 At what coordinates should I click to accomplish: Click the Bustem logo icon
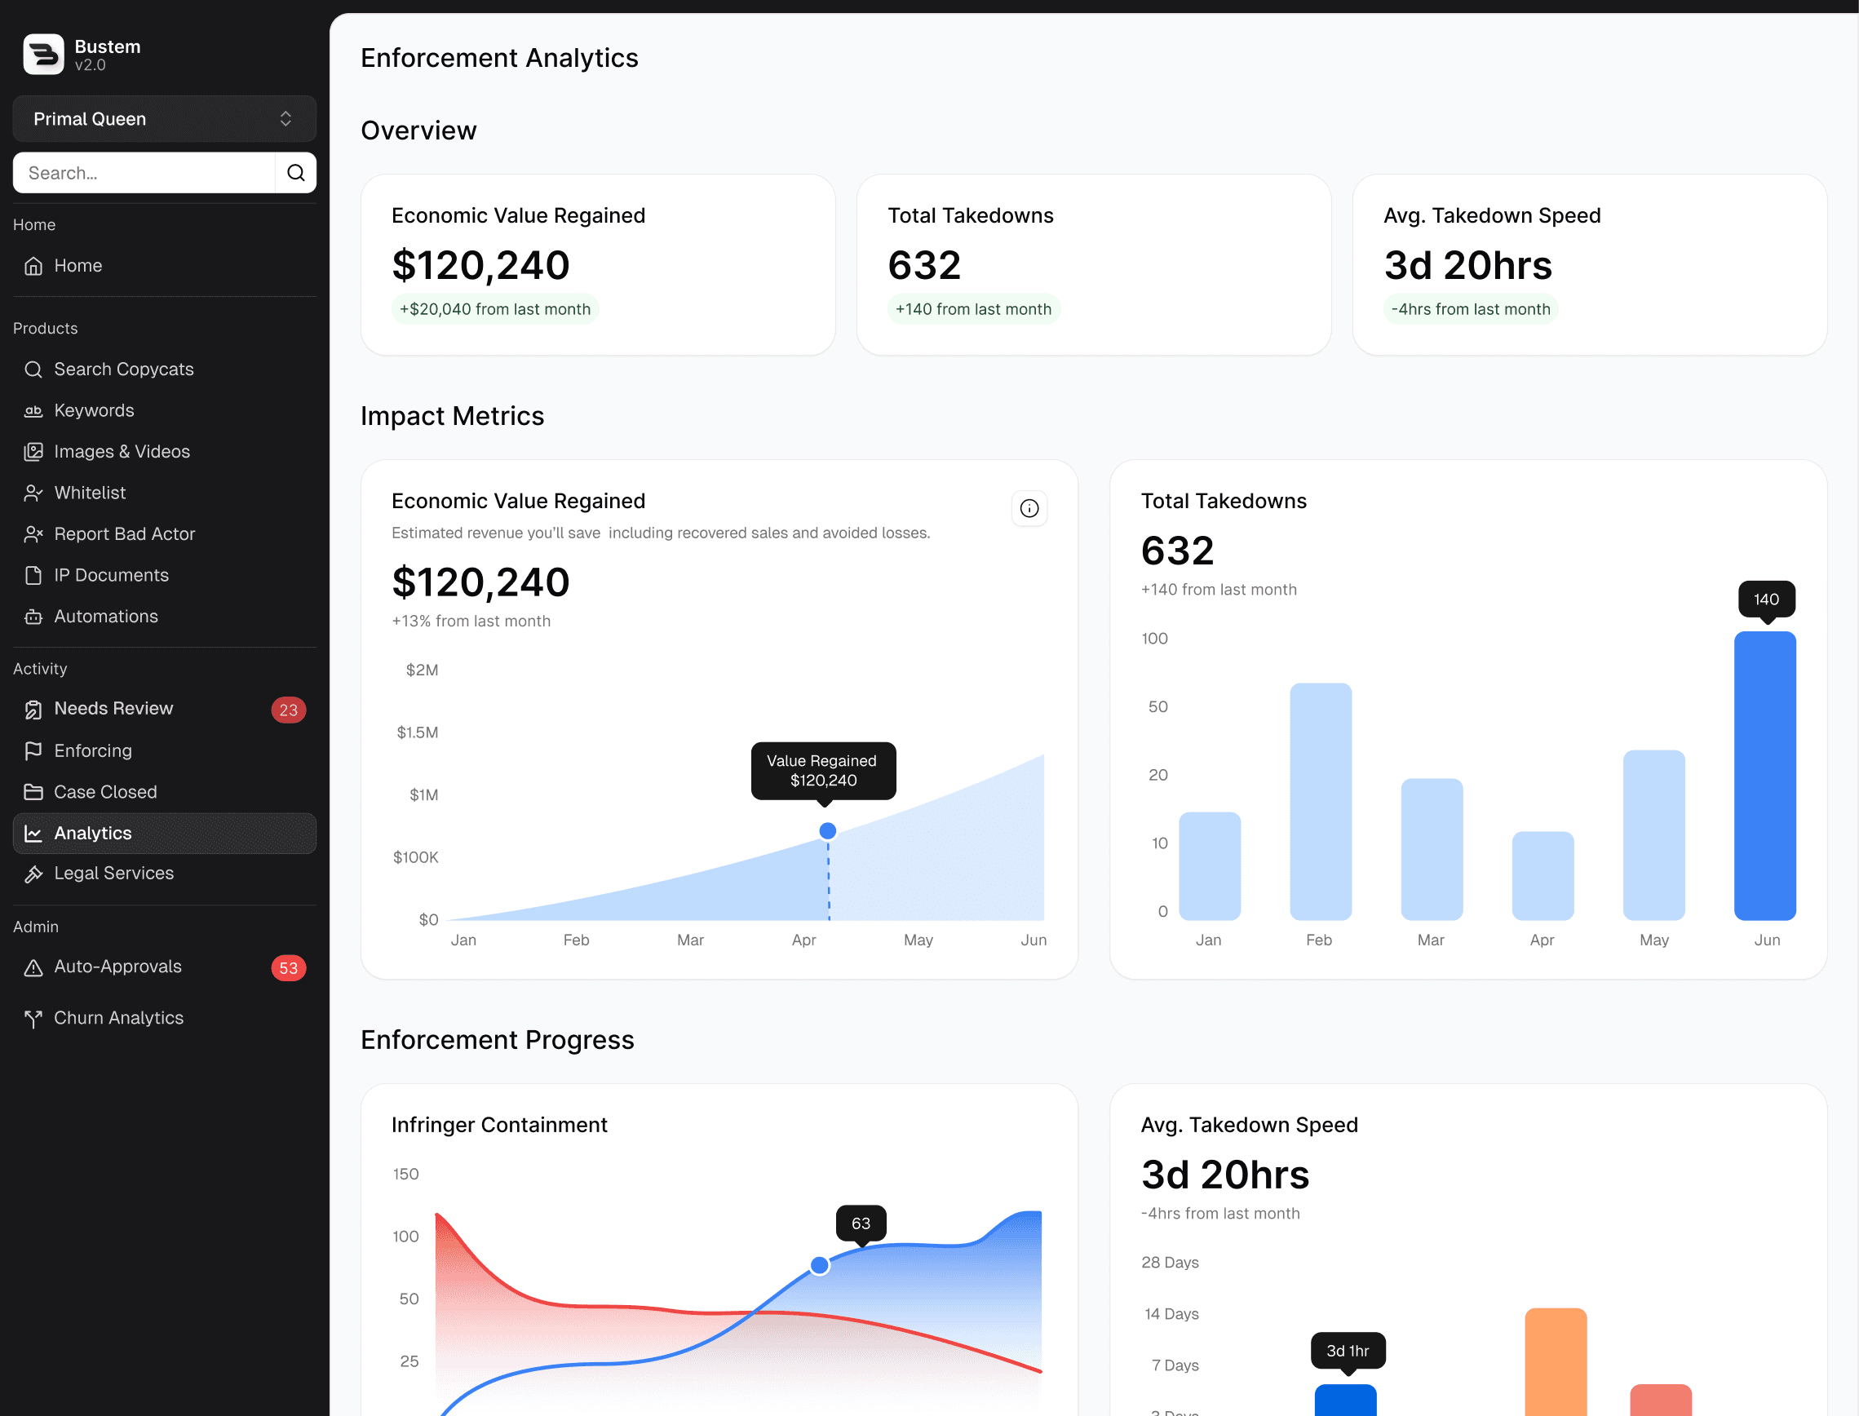(x=43, y=55)
